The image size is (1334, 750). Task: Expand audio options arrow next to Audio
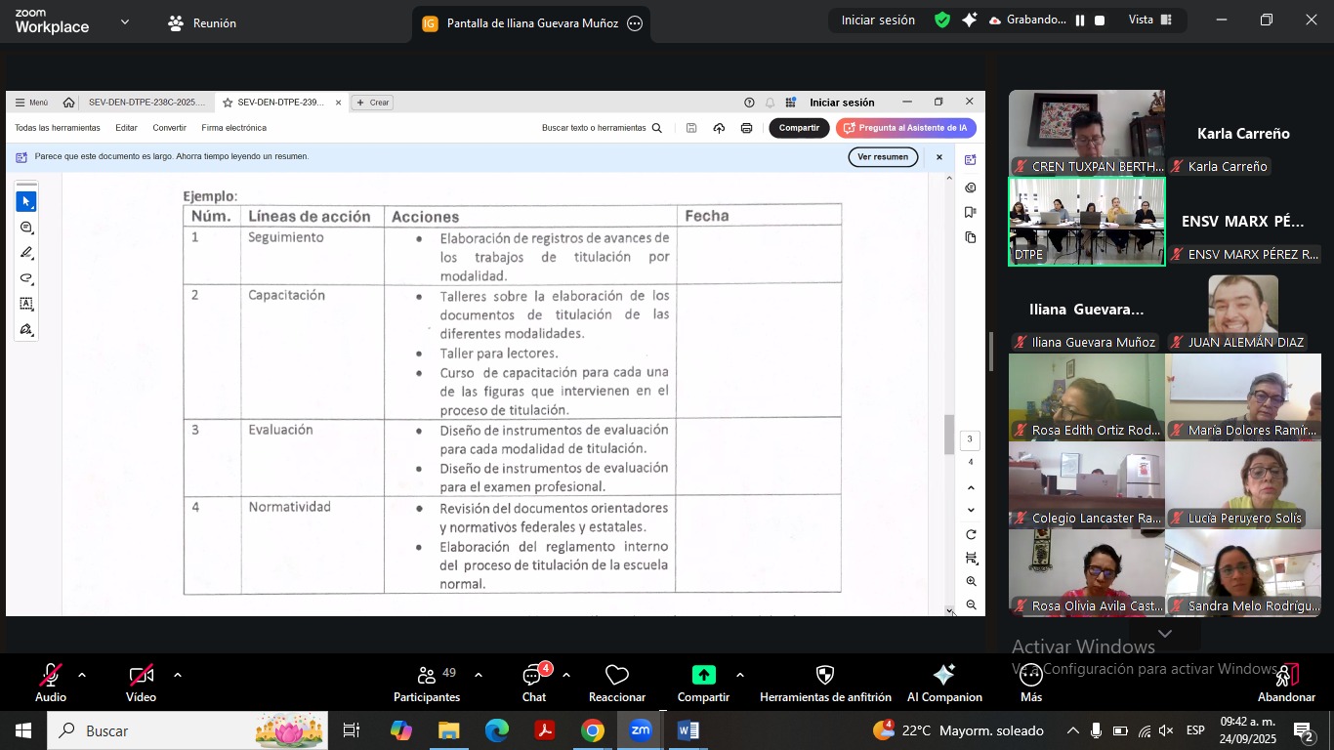82,675
